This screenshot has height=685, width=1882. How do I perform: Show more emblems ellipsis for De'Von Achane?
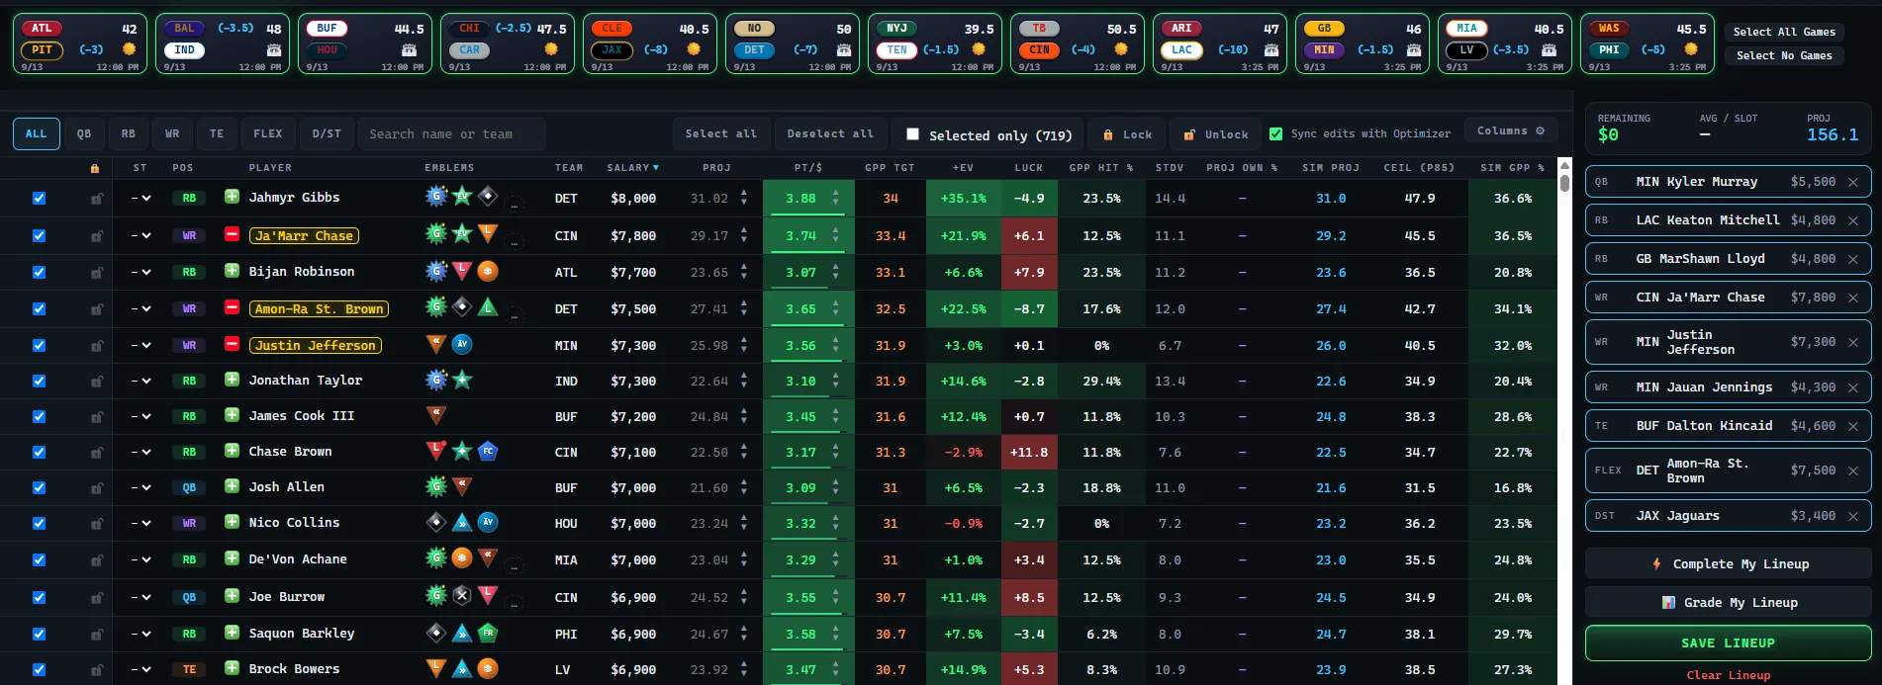click(514, 565)
